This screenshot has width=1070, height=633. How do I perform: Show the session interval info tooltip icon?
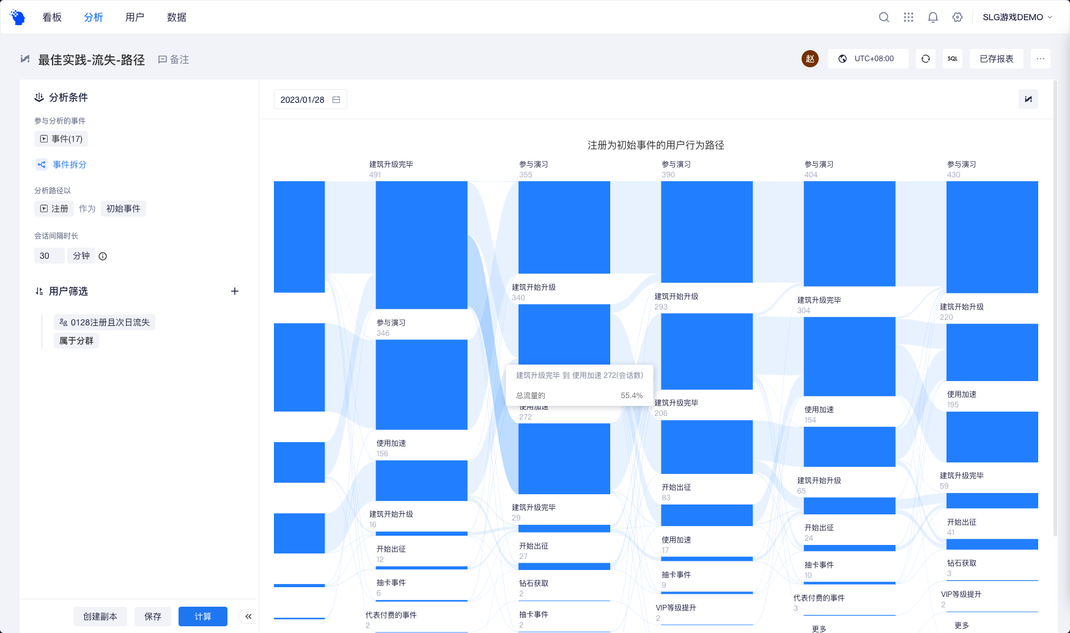pos(103,256)
